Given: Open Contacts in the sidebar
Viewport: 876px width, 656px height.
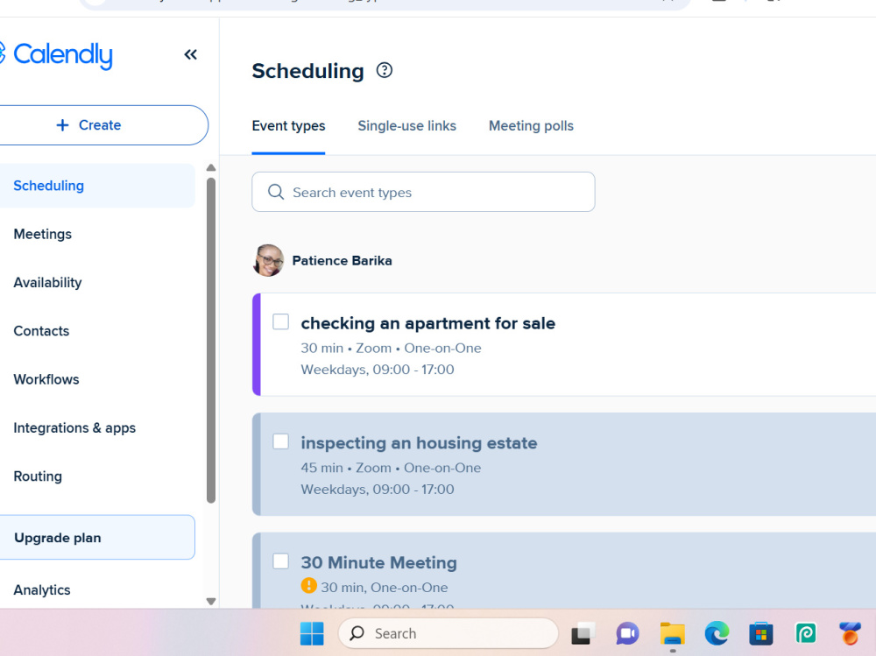Looking at the screenshot, I should 41,331.
